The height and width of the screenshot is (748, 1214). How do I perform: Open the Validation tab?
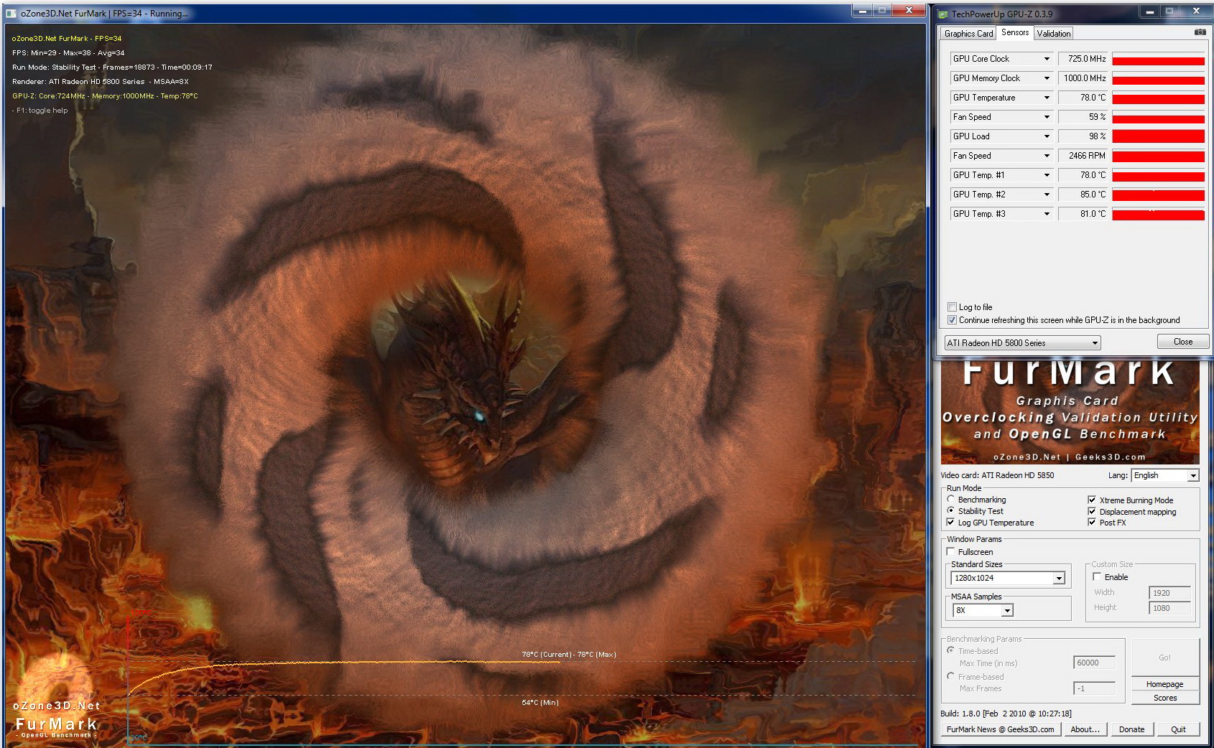[x=1053, y=33]
